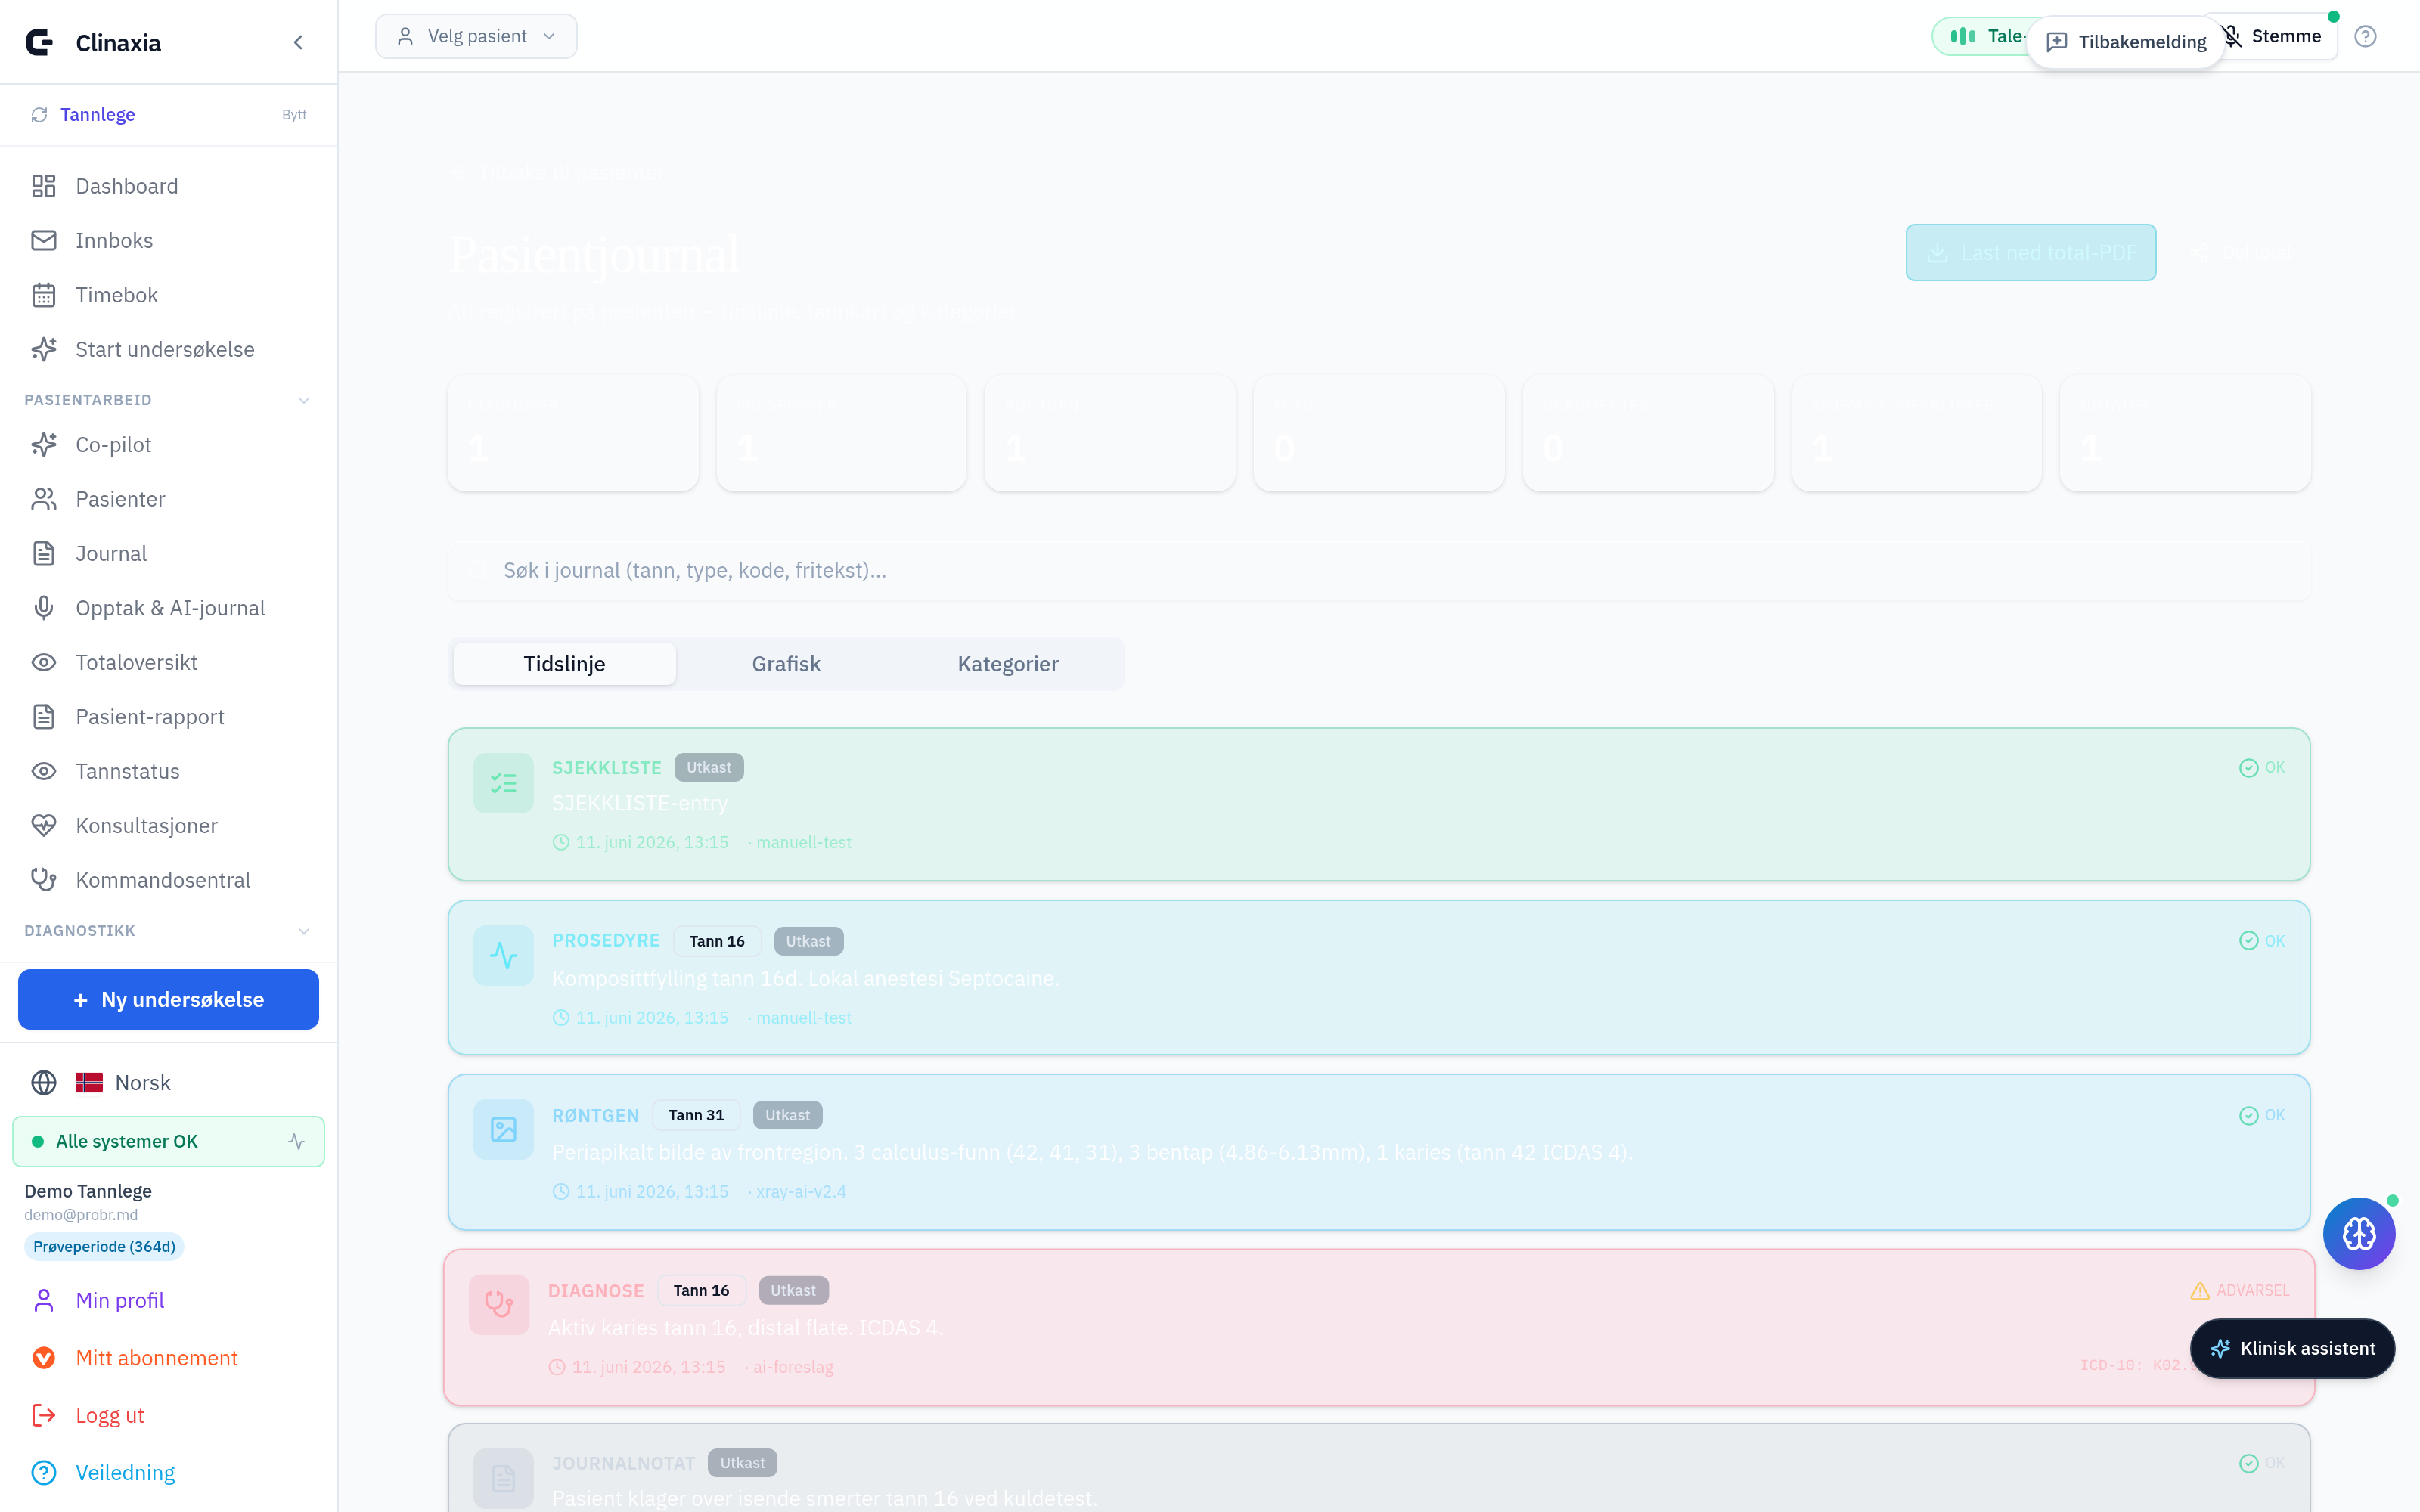Click the OK status on RØNTGEN entry
Viewport: 2420px width, 1512px height.
(2262, 1115)
